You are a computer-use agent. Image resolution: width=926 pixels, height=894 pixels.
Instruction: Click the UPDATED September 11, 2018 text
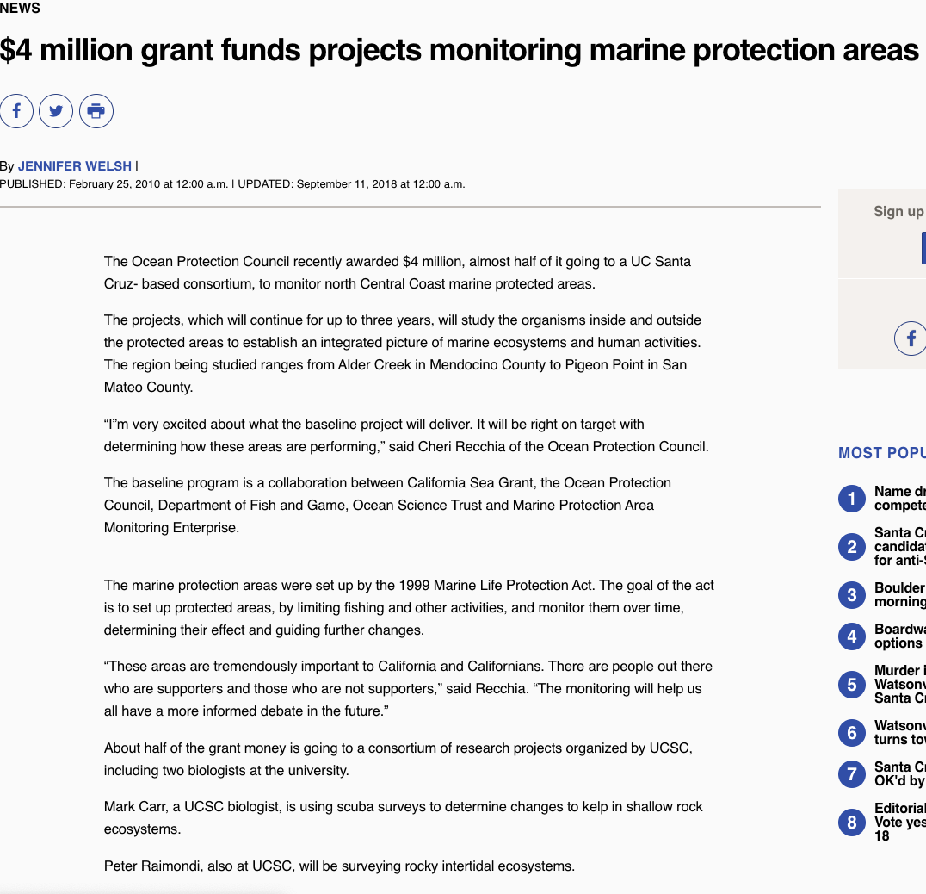(x=351, y=184)
